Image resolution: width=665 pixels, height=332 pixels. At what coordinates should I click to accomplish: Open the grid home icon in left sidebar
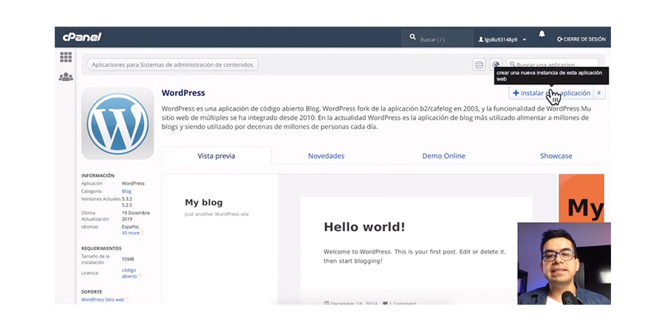coord(66,57)
